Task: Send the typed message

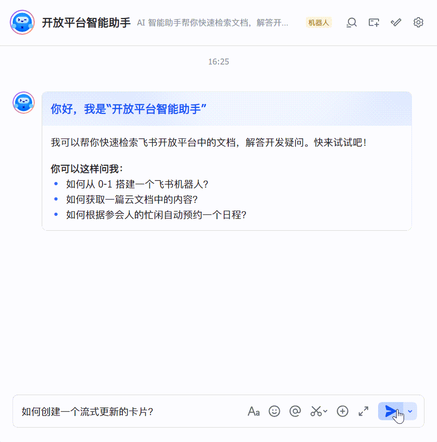Action: click(x=391, y=410)
